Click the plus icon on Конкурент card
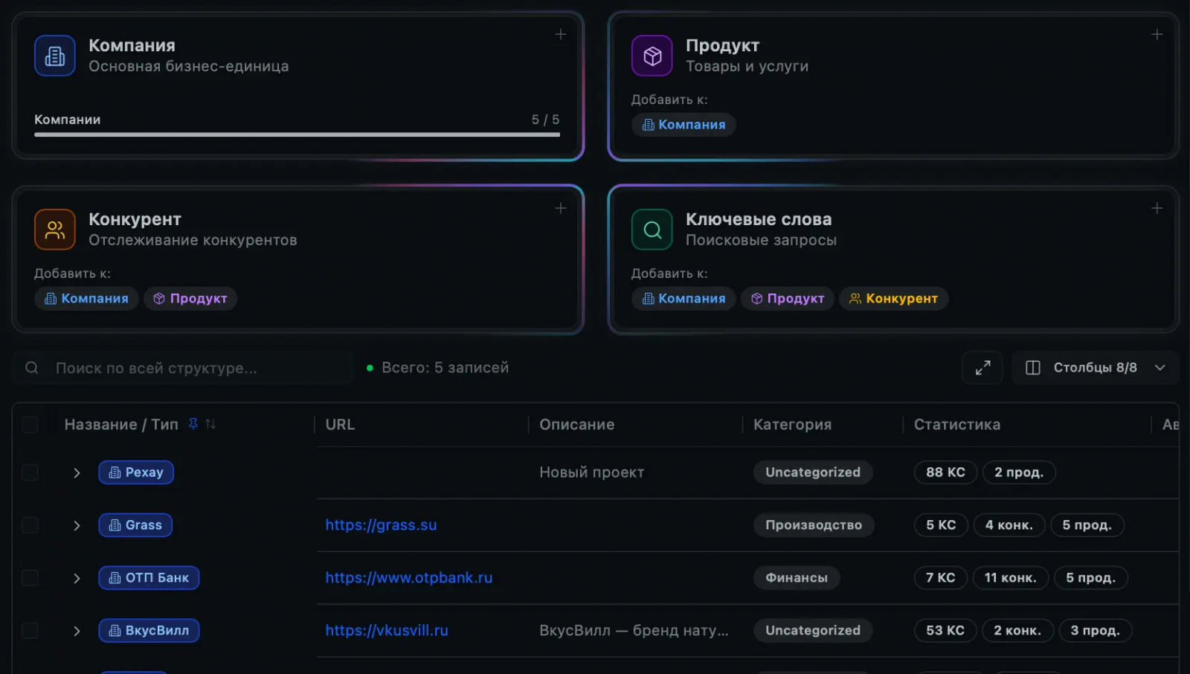This screenshot has width=1190, height=674. [x=561, y=208]
